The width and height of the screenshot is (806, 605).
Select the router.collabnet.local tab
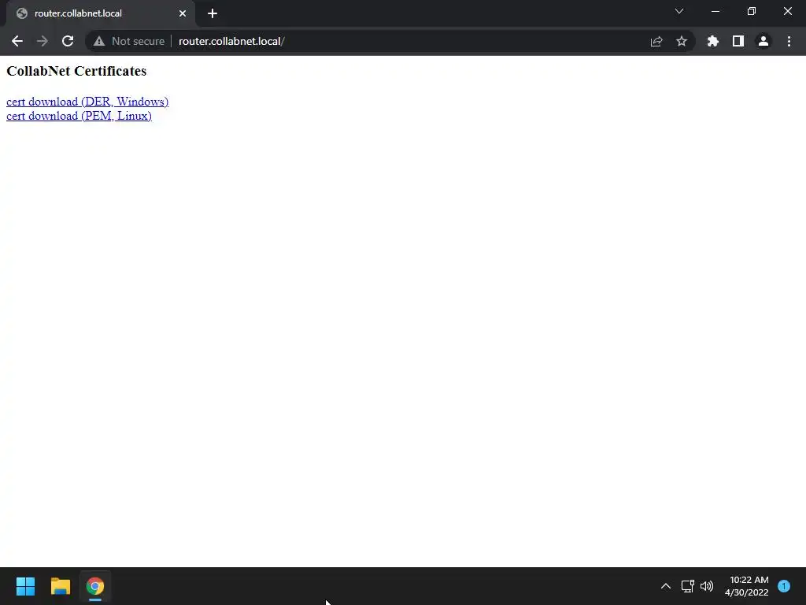101,13
